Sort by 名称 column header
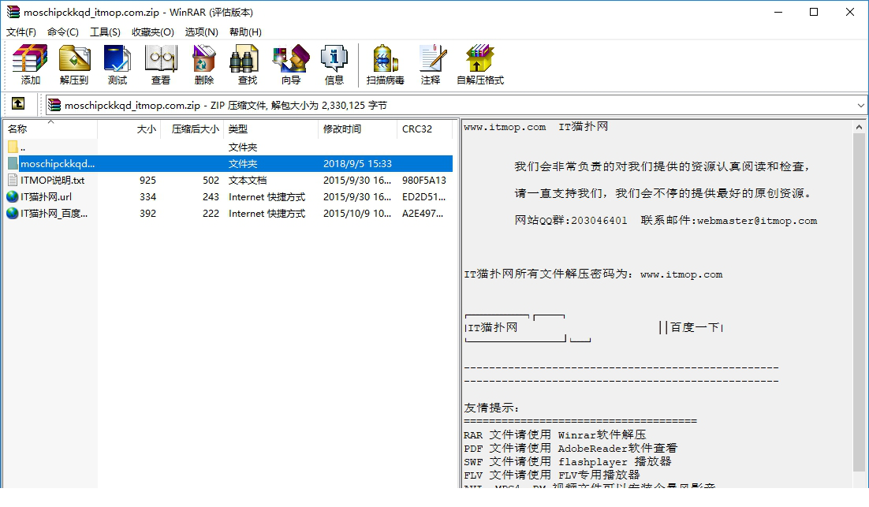Screen dimensions: 869x507 [50, 129]
